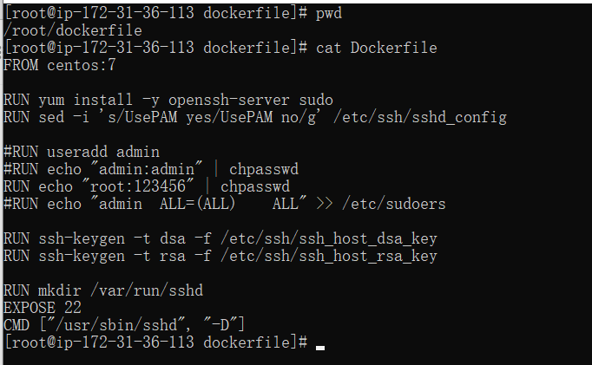Click the CMD "/usr/sbin/sshd" instruction line
The image size is (592, 365).
tap(124, 325)
